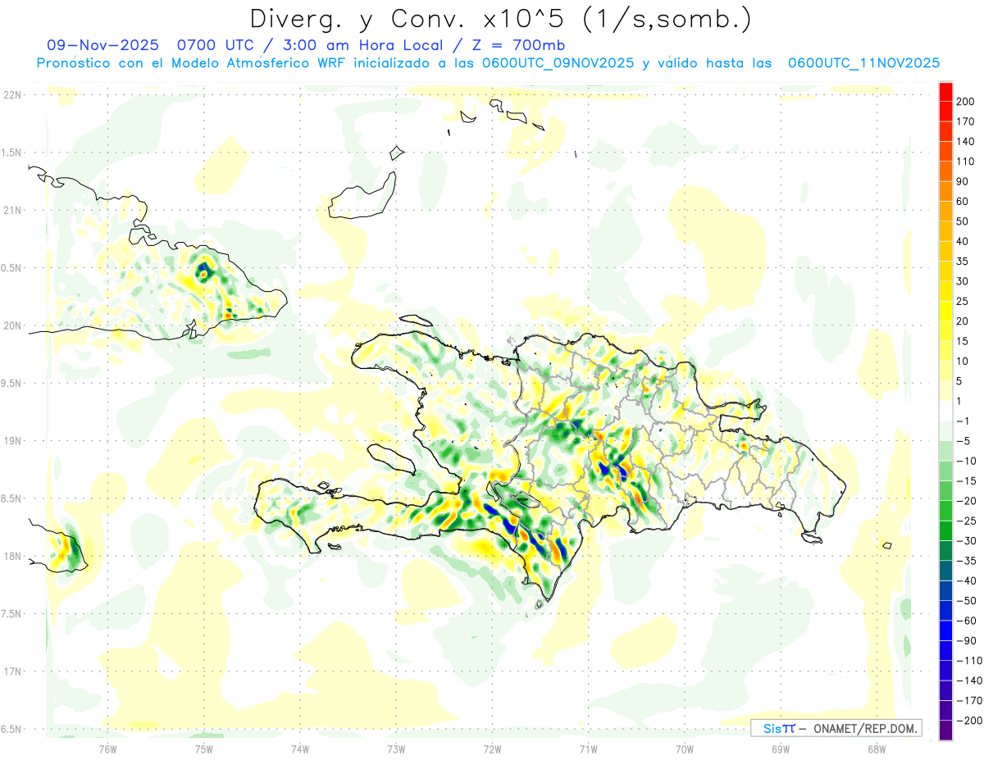Pick the red colorbar band above 200
984x760 pixels.
pos(945,92)
